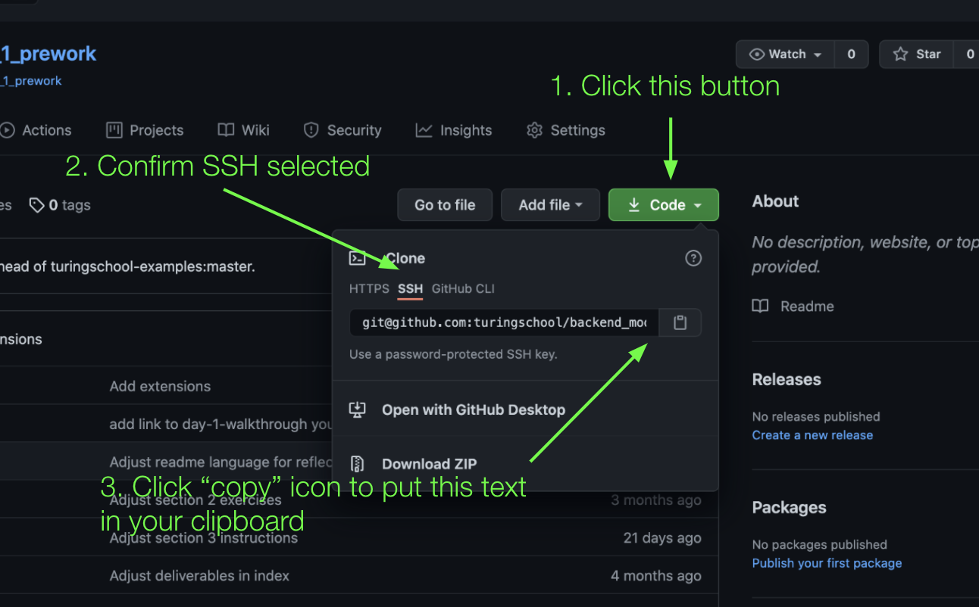979x607 pixels.
Task: Click Create a new release link
Action: (812, 435)
